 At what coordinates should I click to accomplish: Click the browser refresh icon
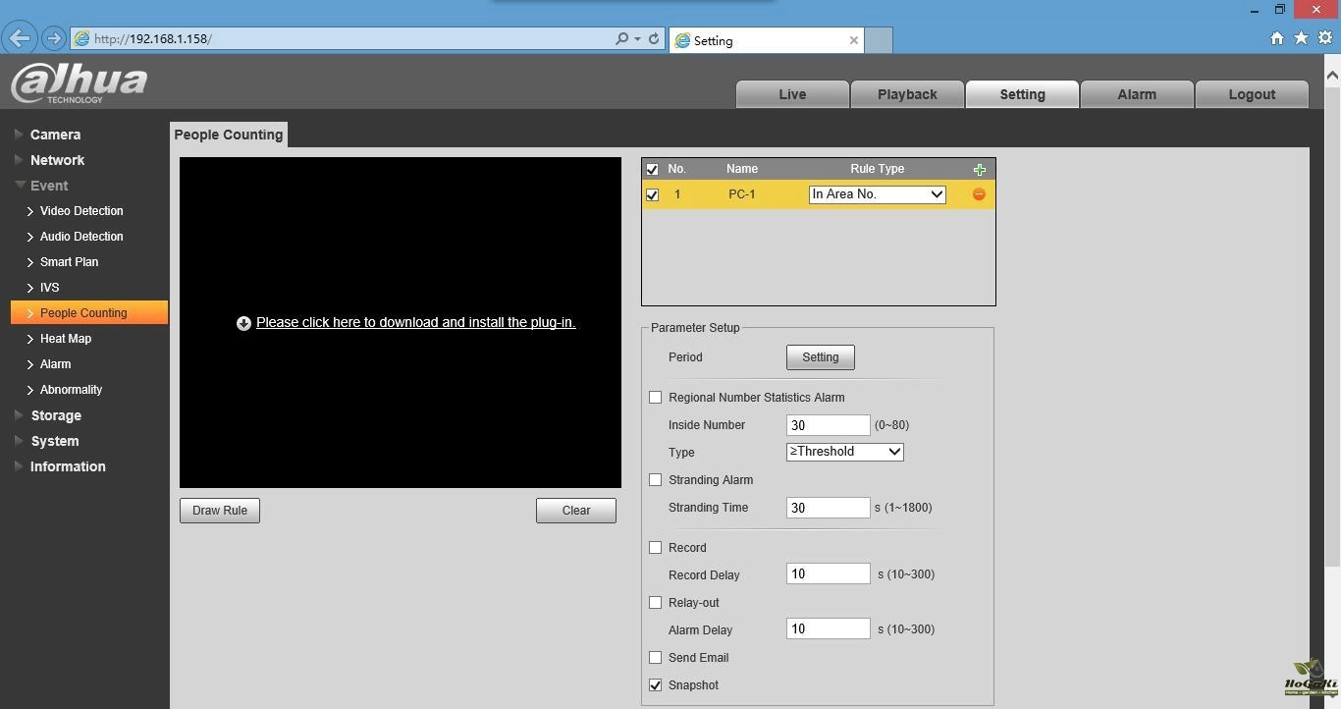654,39
